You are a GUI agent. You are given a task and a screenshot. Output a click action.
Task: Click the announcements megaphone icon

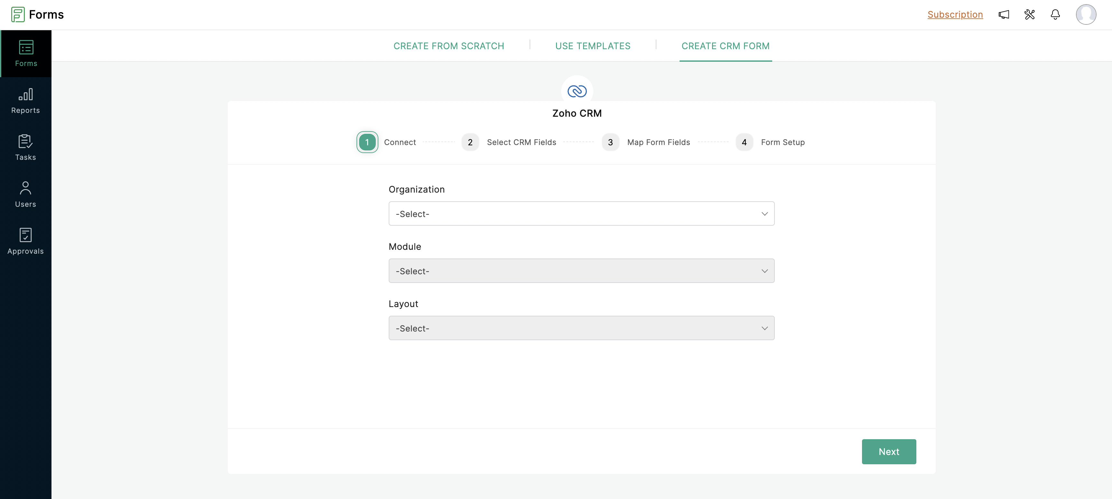point(1004,15)
